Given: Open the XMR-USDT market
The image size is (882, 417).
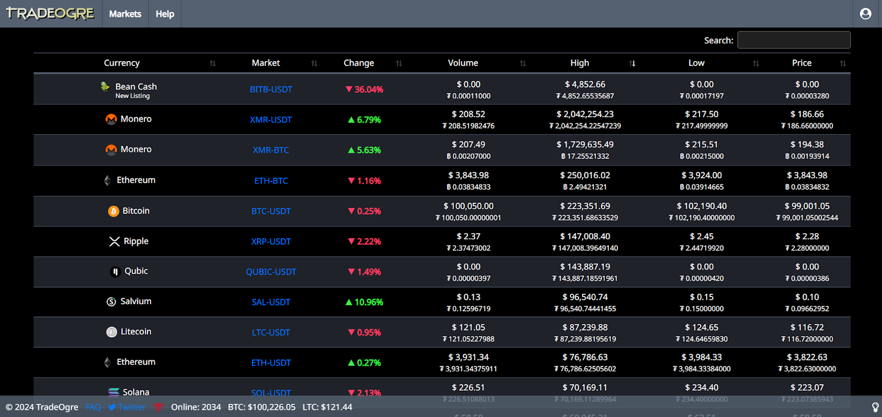Looking at the screenshot, I should (271, 119).
